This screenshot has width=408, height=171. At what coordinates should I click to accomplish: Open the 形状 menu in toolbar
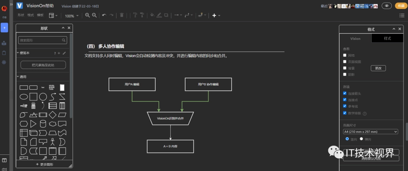click(x=21, y=15)
